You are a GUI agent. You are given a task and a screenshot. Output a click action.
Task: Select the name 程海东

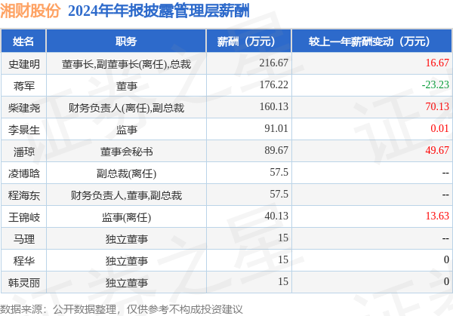pyautogui.click(x=24, y=195)
